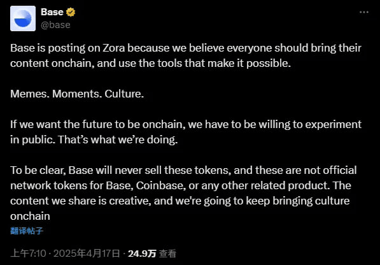
Task: Open the three-dot more options menu
Action: (363, 12)
